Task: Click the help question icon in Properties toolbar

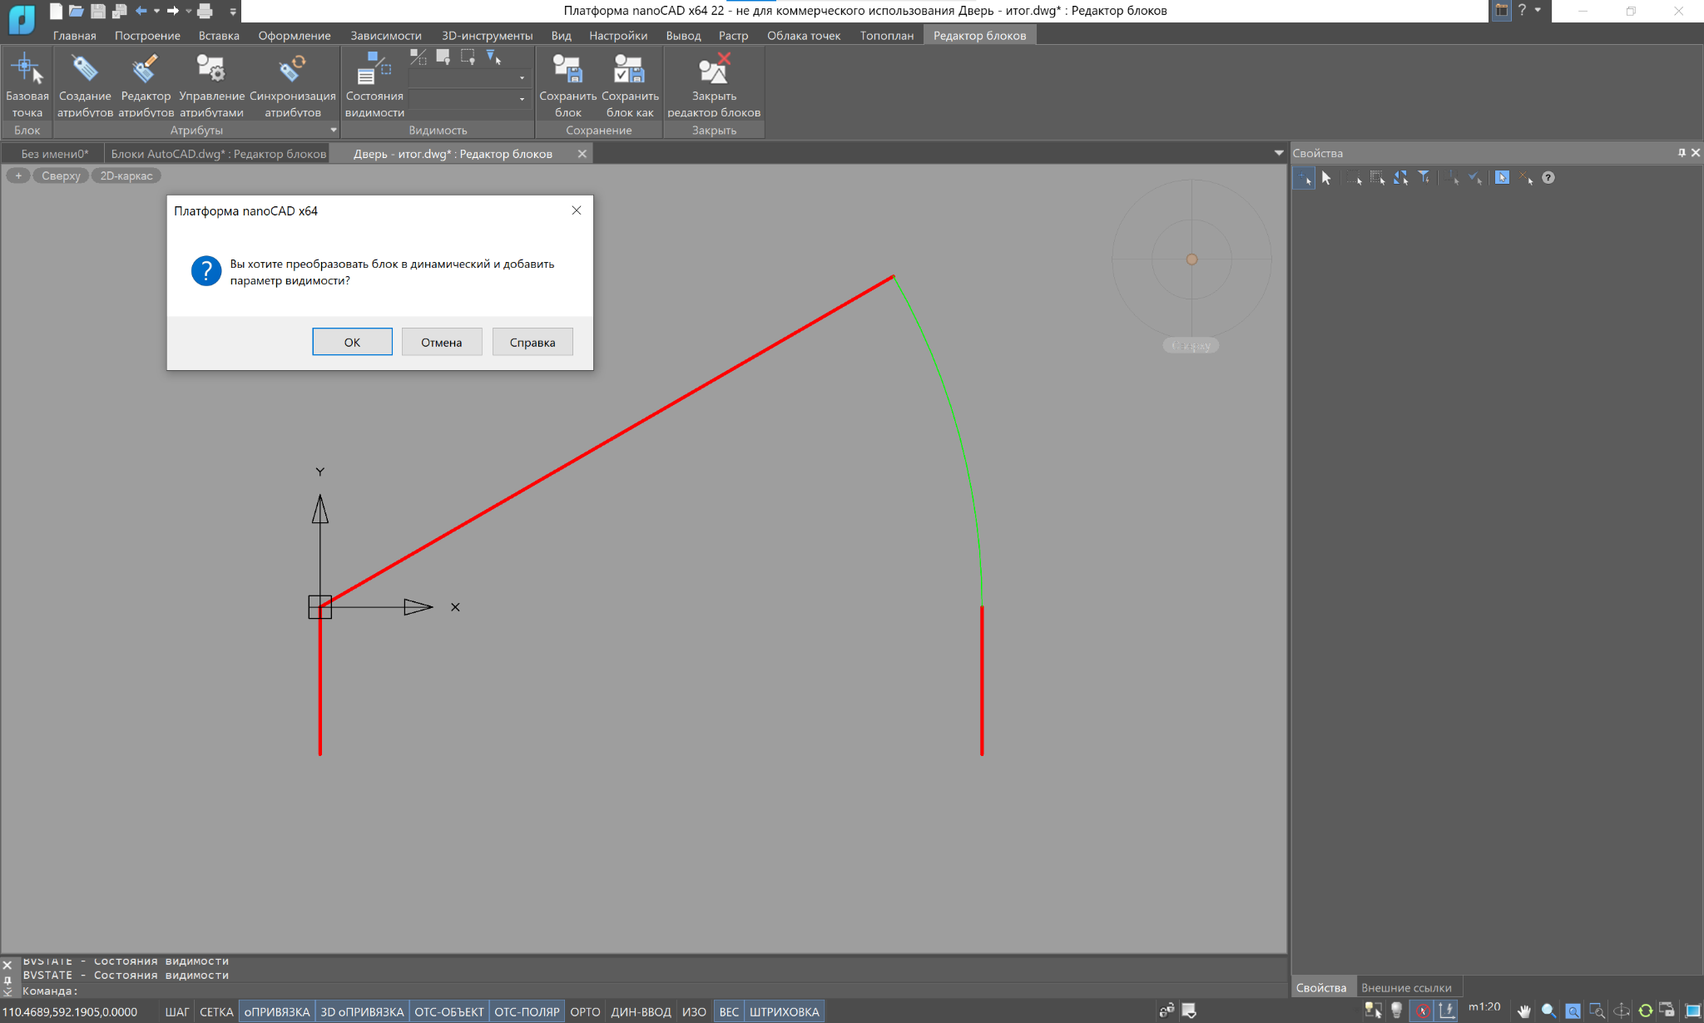Action: pos(1548,177)
